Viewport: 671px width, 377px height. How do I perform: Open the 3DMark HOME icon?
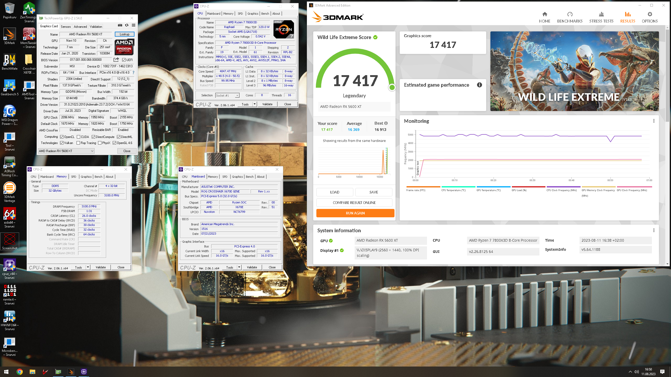tap(544, 14)
